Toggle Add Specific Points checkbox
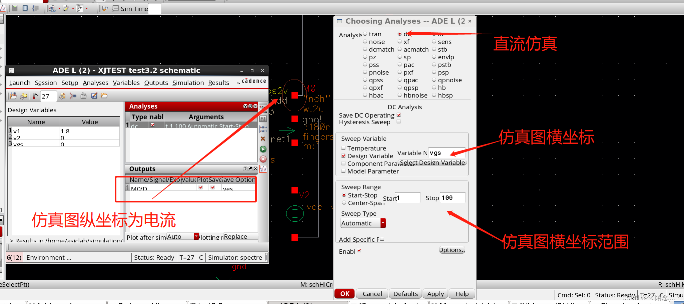 (382, 239)
